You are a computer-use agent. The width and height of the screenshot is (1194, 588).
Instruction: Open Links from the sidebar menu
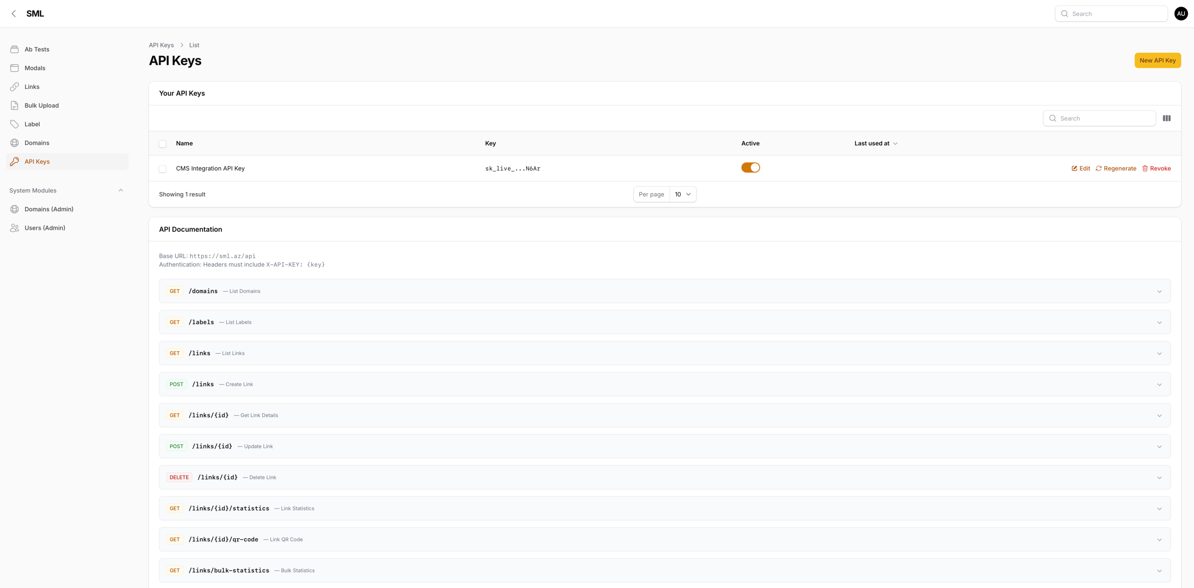tap(32, 87)
